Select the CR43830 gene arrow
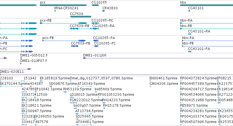This screenshot has height=126, width=233. point(104,11)
